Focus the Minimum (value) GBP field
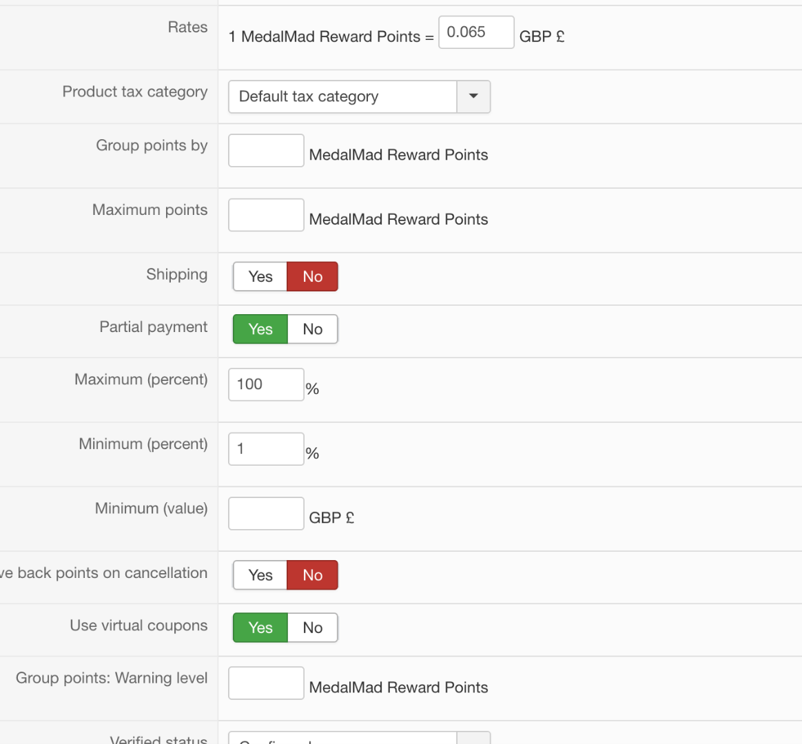 pos(266,514)
